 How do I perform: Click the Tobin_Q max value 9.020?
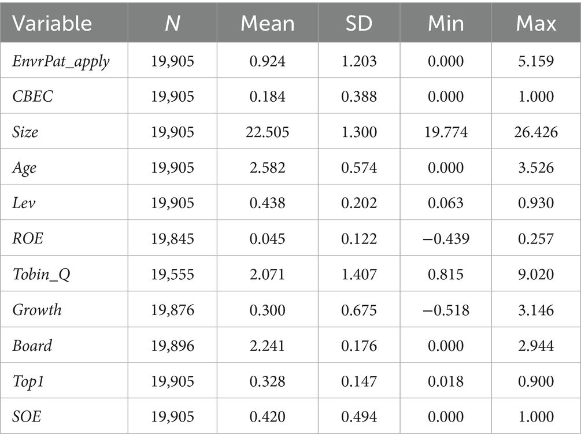point(536,274)
